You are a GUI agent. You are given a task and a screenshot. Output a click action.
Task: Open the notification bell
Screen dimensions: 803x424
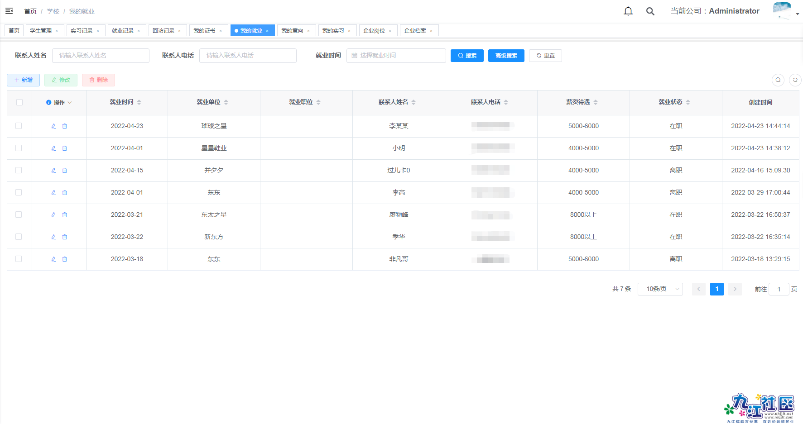pos(628,11)
